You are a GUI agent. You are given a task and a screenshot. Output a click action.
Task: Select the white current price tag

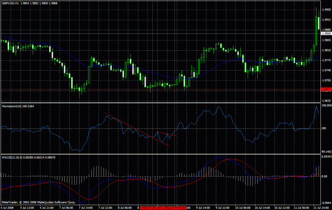click(326, 34)
